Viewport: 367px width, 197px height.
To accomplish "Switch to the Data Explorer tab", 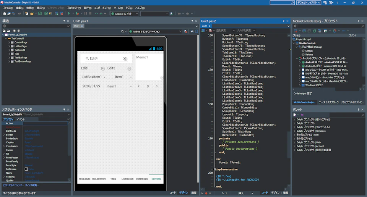I will point(329,102).
